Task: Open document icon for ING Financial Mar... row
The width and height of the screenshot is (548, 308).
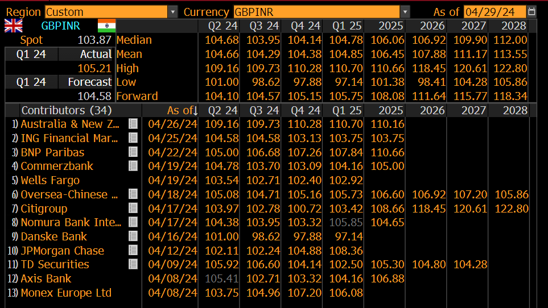Action: [133, 138]
